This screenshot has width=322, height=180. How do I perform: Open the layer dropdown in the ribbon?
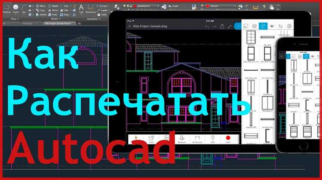point(158,6)
